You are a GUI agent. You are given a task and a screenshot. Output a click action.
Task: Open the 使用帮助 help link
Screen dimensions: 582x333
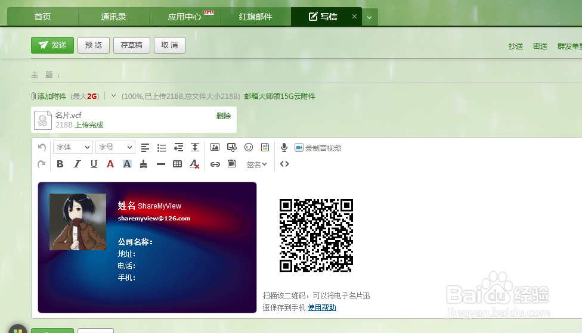[x=322, y=307]
